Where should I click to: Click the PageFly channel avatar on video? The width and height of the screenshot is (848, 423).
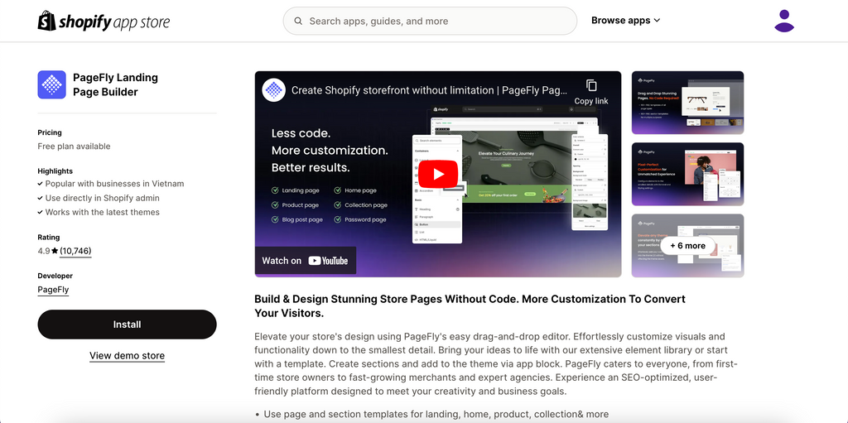point(273,89)
